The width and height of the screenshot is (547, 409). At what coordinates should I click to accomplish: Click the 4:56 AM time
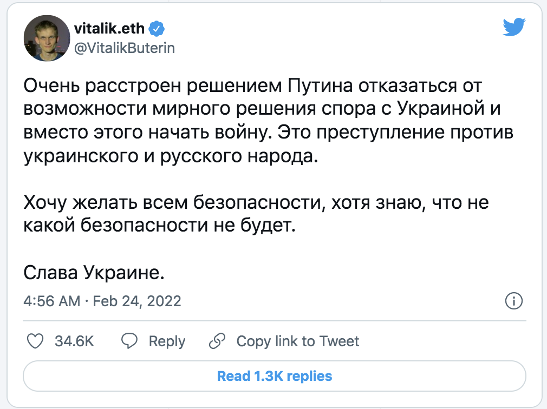coord(52,301)
